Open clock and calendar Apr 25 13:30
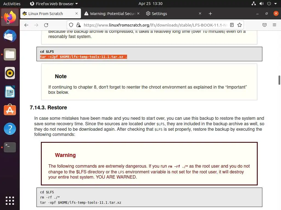The width and height of the screenshot is (281, 210). 151,4
